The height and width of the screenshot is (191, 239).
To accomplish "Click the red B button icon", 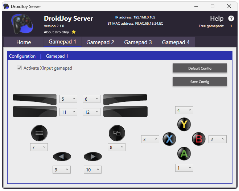I will pos(199,139).
